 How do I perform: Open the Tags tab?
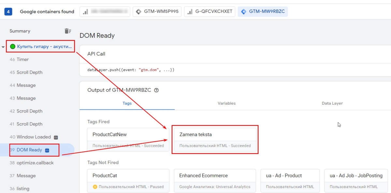(127, 103)
